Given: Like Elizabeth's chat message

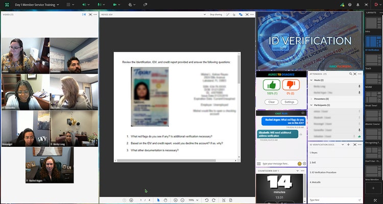Looking at the screenshot, I should 301,134.
